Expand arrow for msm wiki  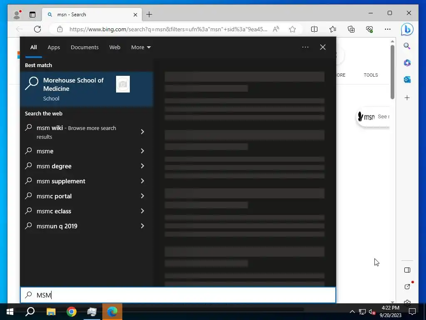(x=142, y=132)
